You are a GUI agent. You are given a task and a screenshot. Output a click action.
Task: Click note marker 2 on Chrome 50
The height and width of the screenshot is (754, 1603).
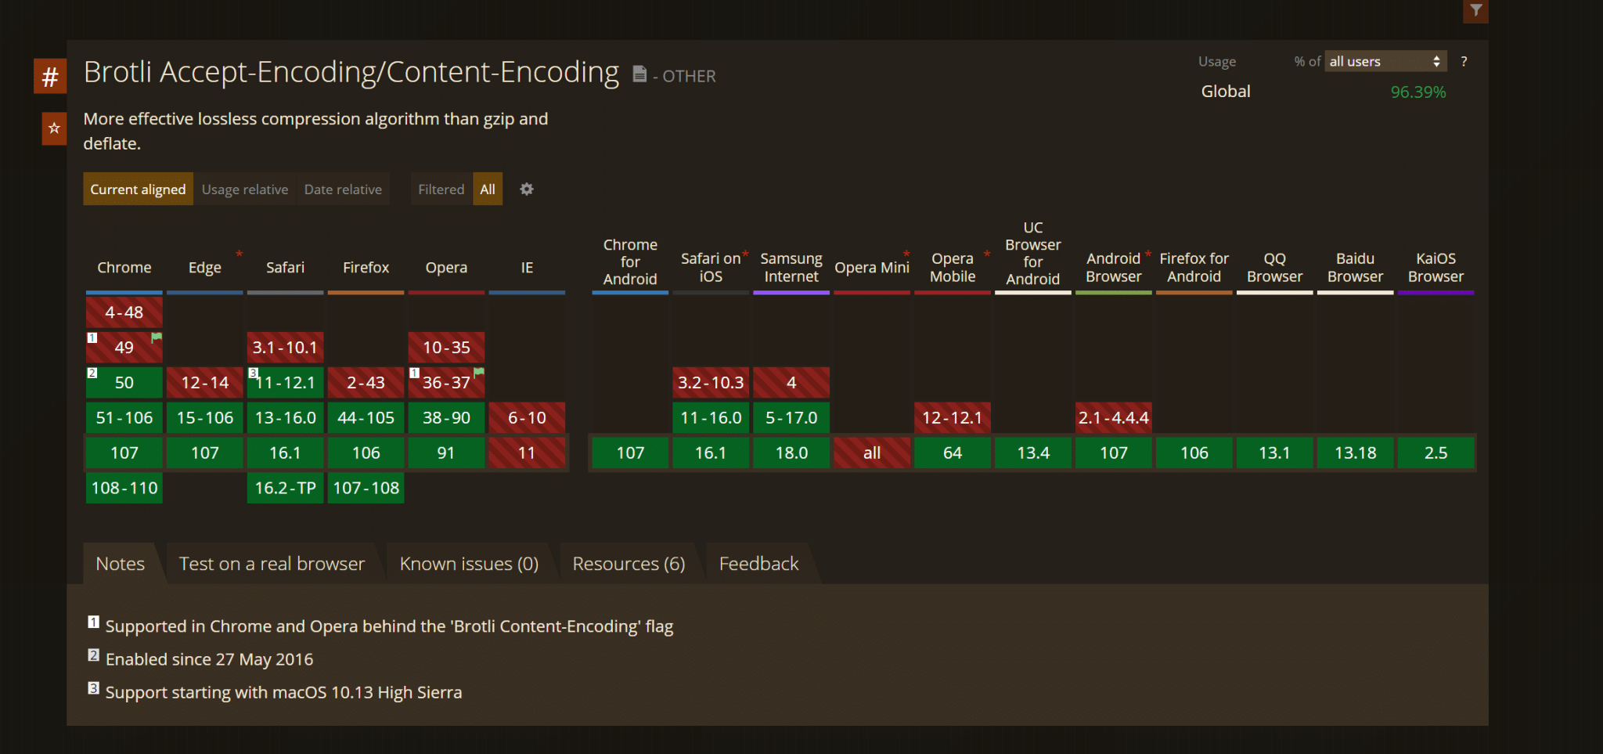click(92, 373)
